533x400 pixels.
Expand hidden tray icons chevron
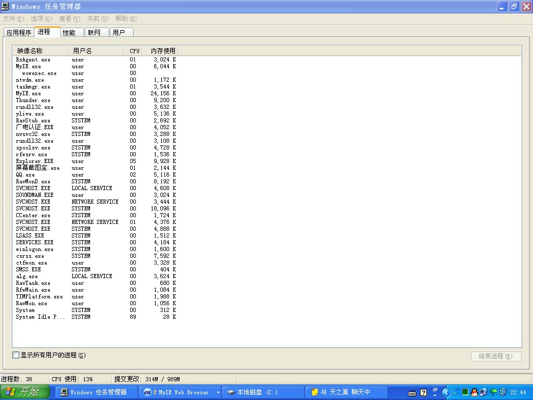pyautogui.click(x=446, y=393)
